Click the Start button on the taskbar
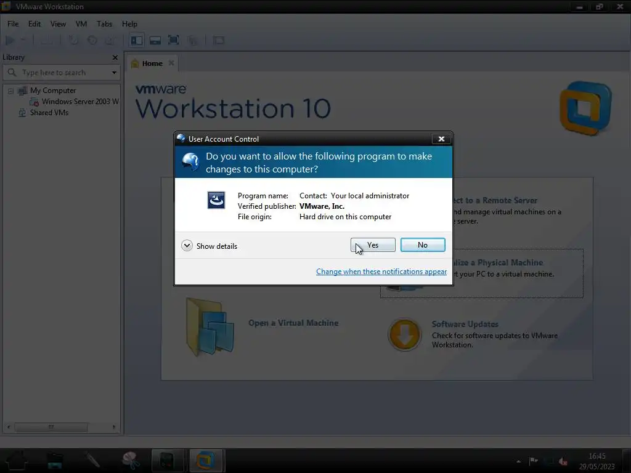This screenshot has height=473, width=631. pos(17,461)
